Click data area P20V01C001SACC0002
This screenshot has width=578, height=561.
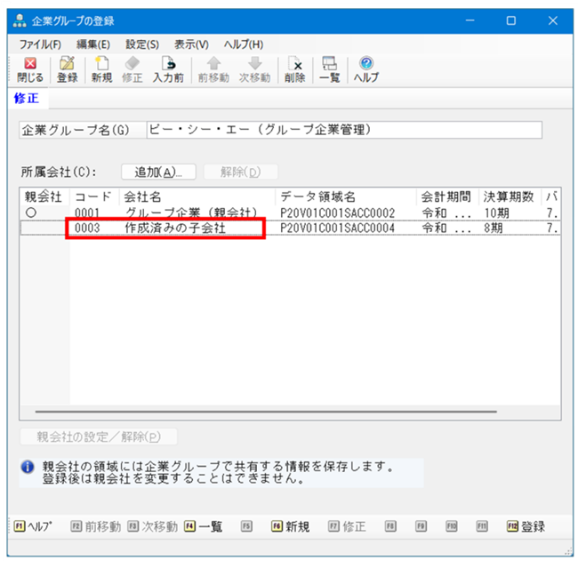click(337, 213)
